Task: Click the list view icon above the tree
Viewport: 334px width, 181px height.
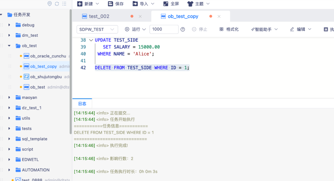Action: coord(64,4)
